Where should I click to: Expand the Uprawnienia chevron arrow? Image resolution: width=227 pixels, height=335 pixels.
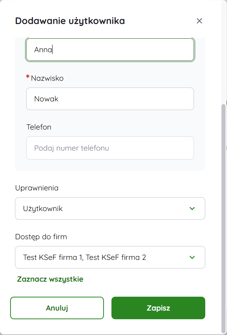[192, 208]
